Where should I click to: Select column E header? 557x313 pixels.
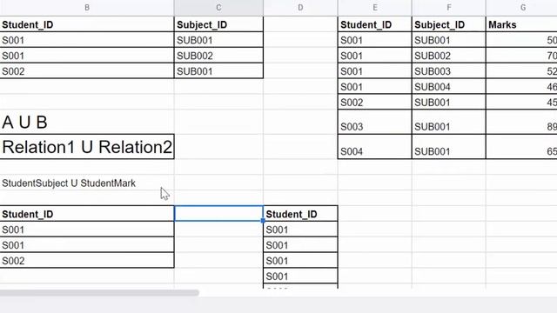375,8
